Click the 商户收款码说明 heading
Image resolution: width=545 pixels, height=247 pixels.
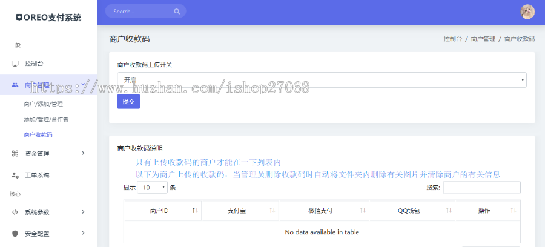[x=140, y=148]
